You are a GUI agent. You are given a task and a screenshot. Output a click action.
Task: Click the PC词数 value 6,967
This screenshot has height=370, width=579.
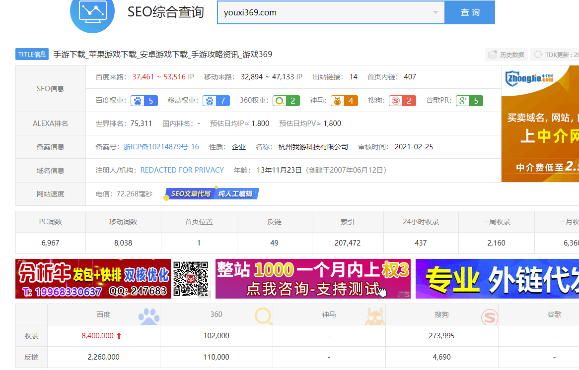[x=50, y=243]
